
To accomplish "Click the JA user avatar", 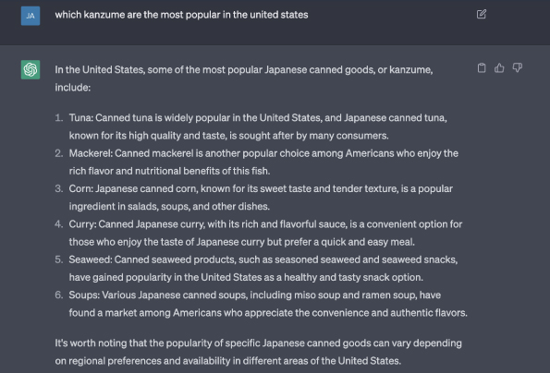I will [x=31, y=16].
